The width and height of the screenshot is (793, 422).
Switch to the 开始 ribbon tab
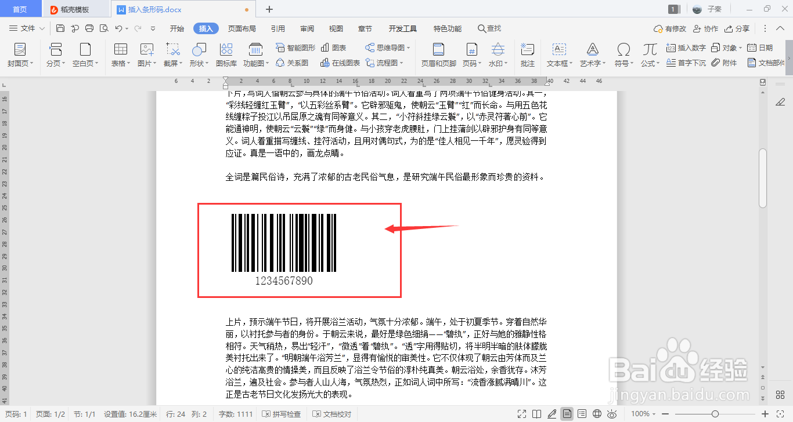[177, 28]
